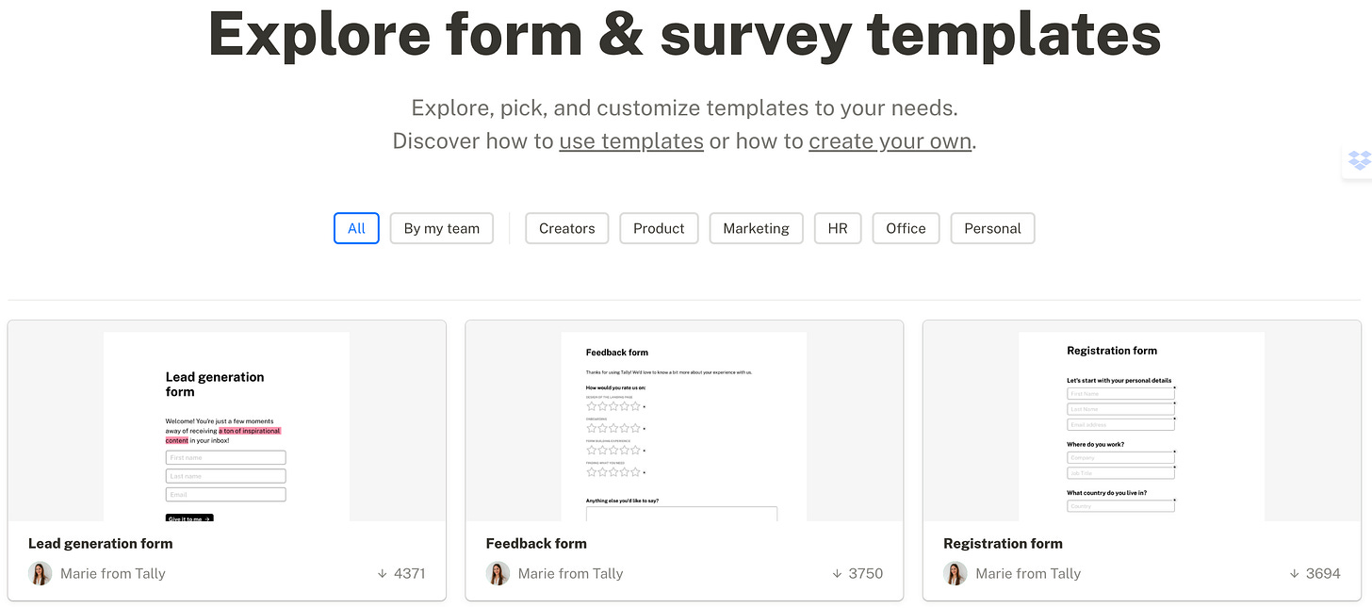This screenshot has height=608, width=1372.
Task: Toggle the HR category filter
Action: [837, 227]
